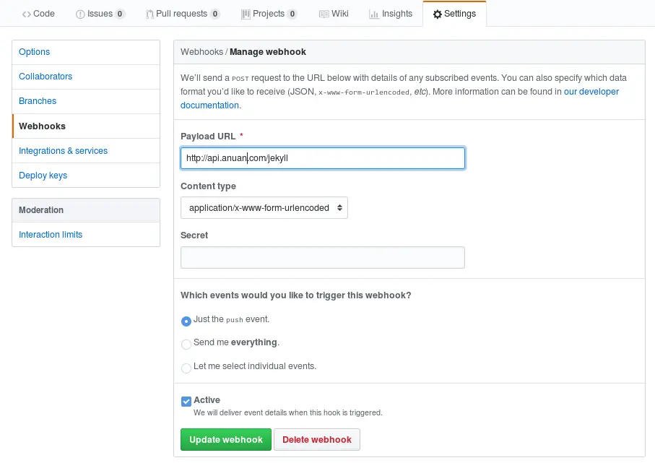Open 'our developer documentation' link
655x463 pixels.
(x=591, y=91)
